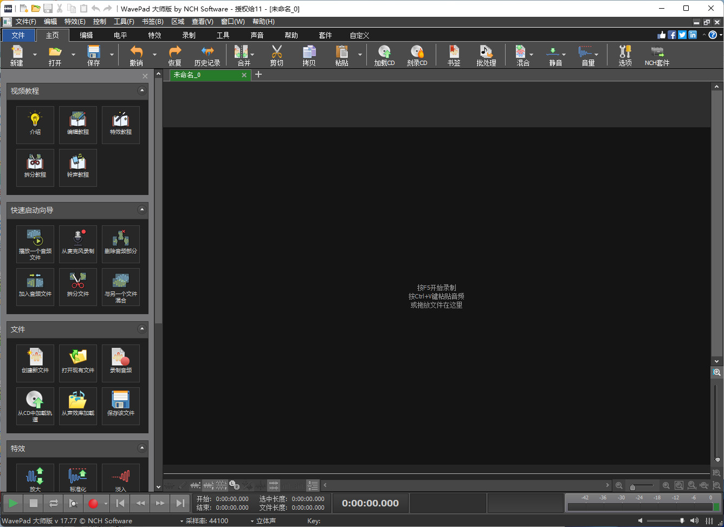Collapse the 视频教程 panel
Viewport: 724px width, 527px height.
142,90
